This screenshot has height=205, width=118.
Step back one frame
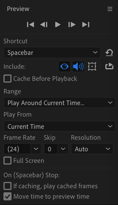click(x=44, y=25)
